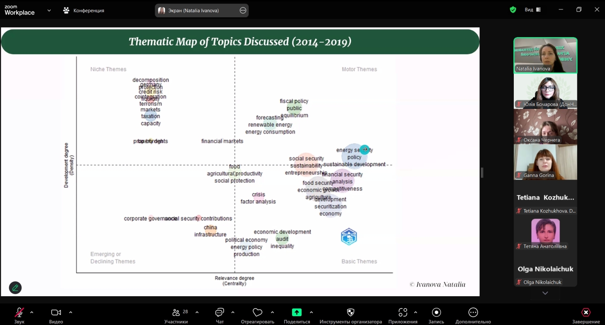This screenshot has width=605, height=325.
Task: Select Тетяна Анатоліївна's participant tile
Action: (545, 233)
